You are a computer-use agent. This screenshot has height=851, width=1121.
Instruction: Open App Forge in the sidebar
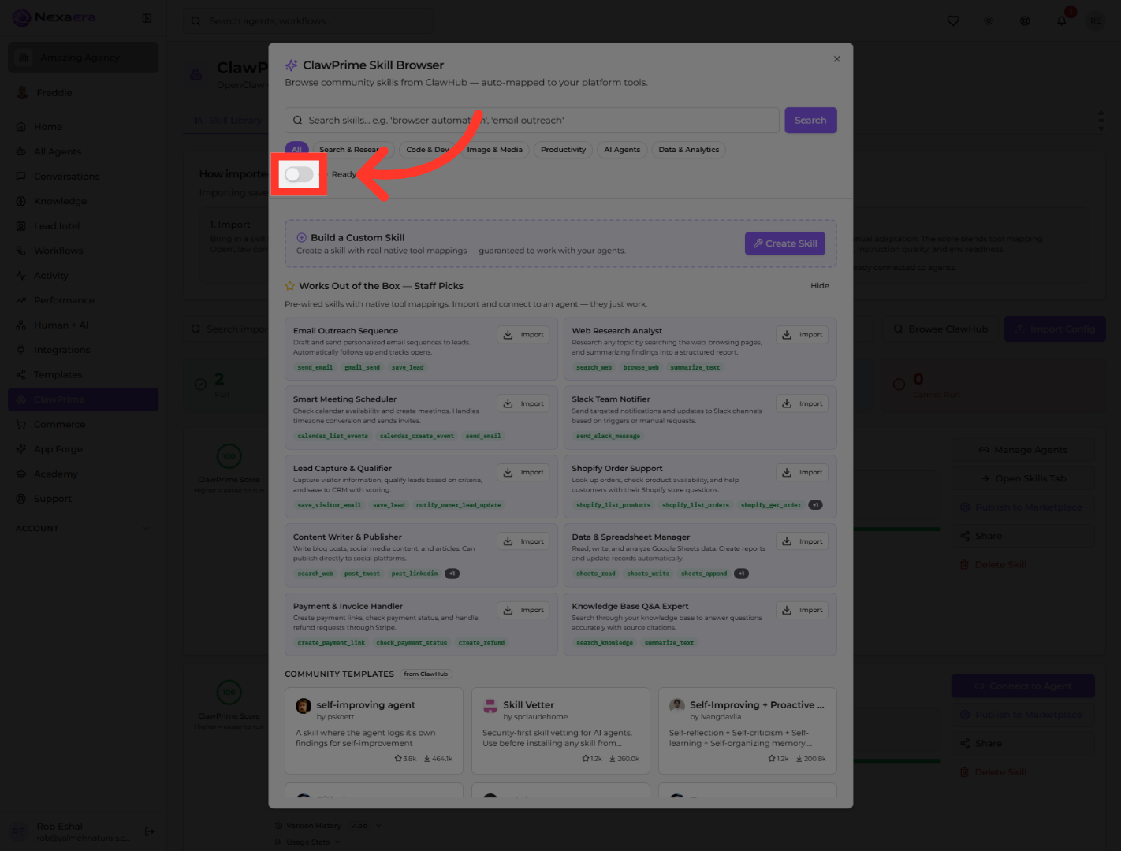pyautogui.click(x=83, y=449)
